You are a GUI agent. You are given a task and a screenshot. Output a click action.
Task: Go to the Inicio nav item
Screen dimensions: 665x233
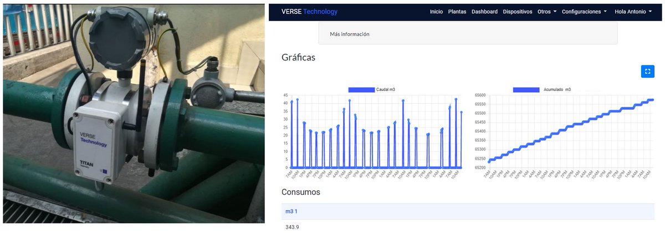click(436, 12)
